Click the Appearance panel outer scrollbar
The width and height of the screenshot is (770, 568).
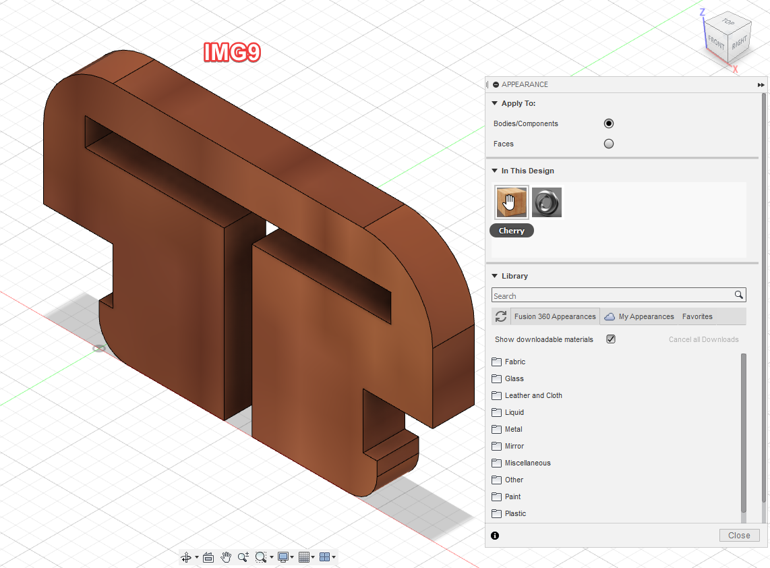764,297
